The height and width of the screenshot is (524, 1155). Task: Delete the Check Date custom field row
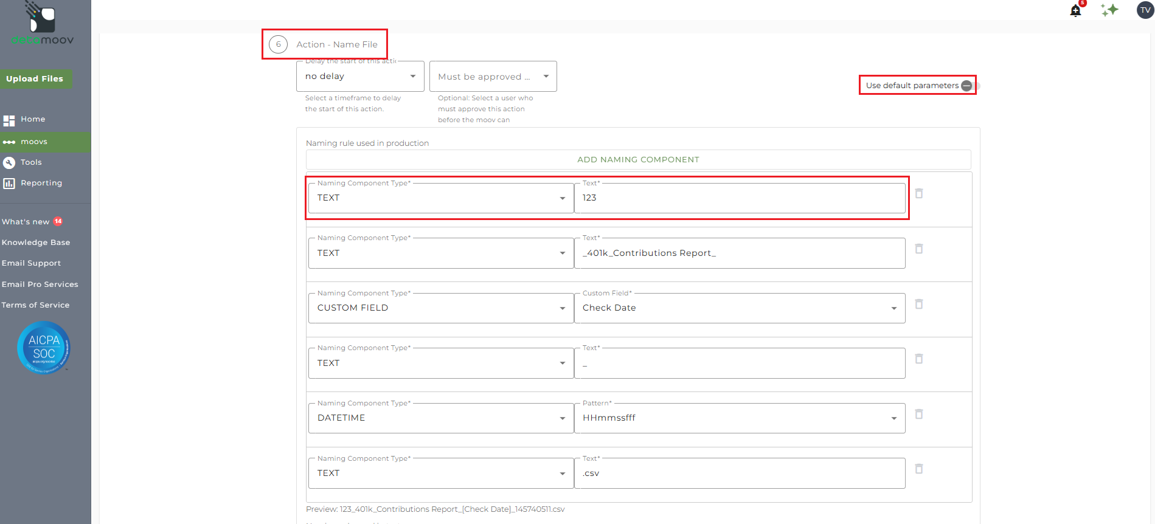coord(919,304)
